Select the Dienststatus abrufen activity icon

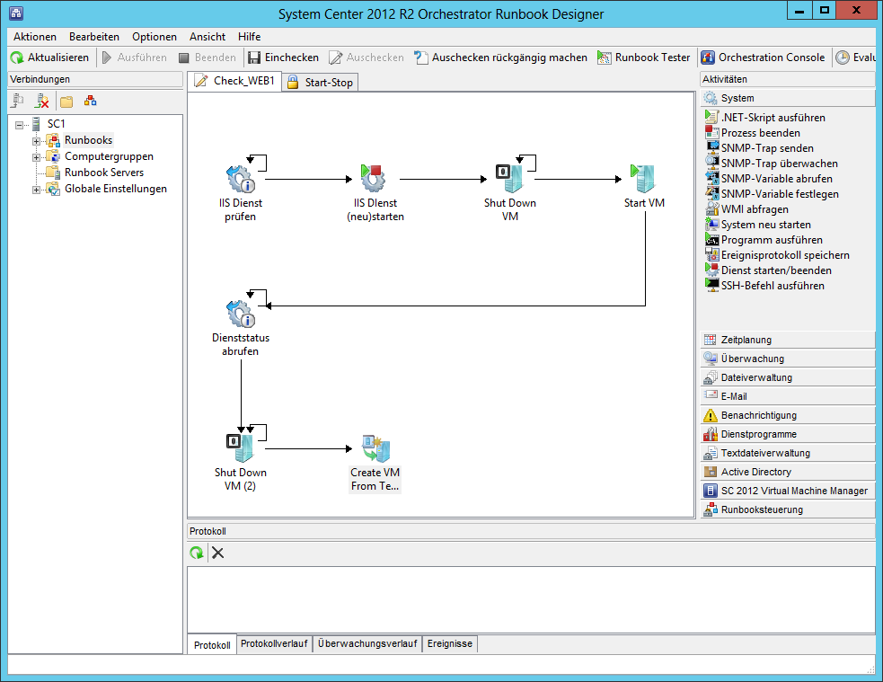point(241,314)
